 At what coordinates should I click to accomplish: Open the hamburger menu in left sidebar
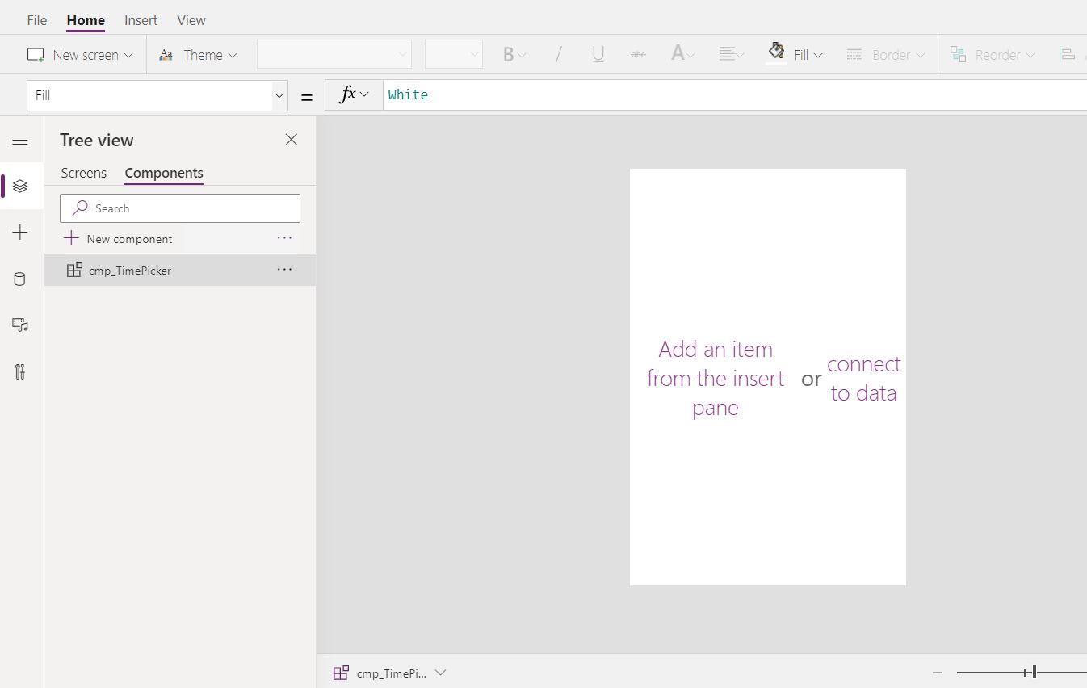point(20,141)
